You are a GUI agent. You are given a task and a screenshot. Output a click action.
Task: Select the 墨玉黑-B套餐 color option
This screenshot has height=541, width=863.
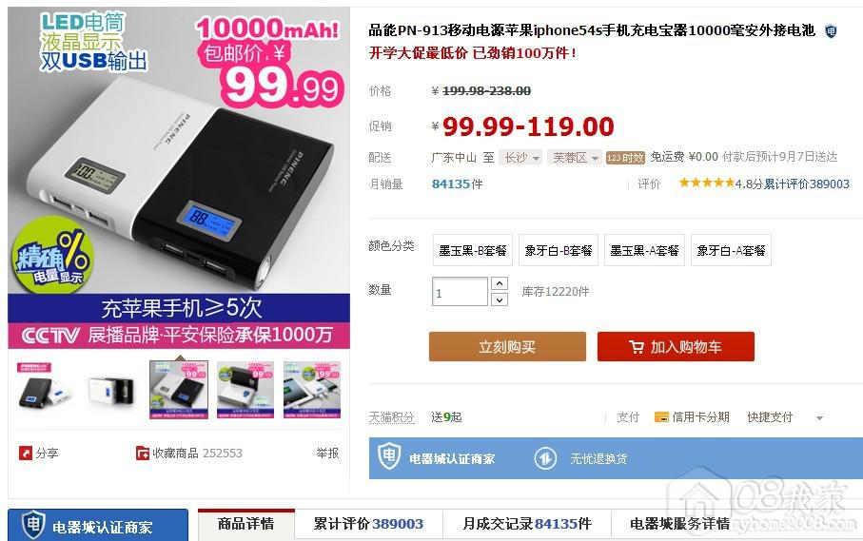point(473,250)
